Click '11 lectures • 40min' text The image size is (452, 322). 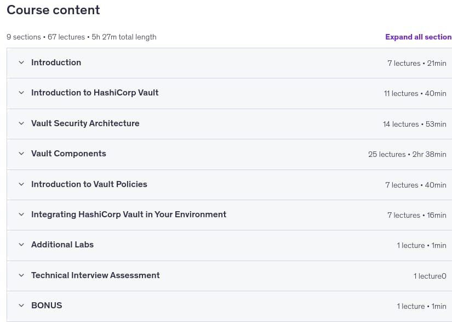point(415,93)
